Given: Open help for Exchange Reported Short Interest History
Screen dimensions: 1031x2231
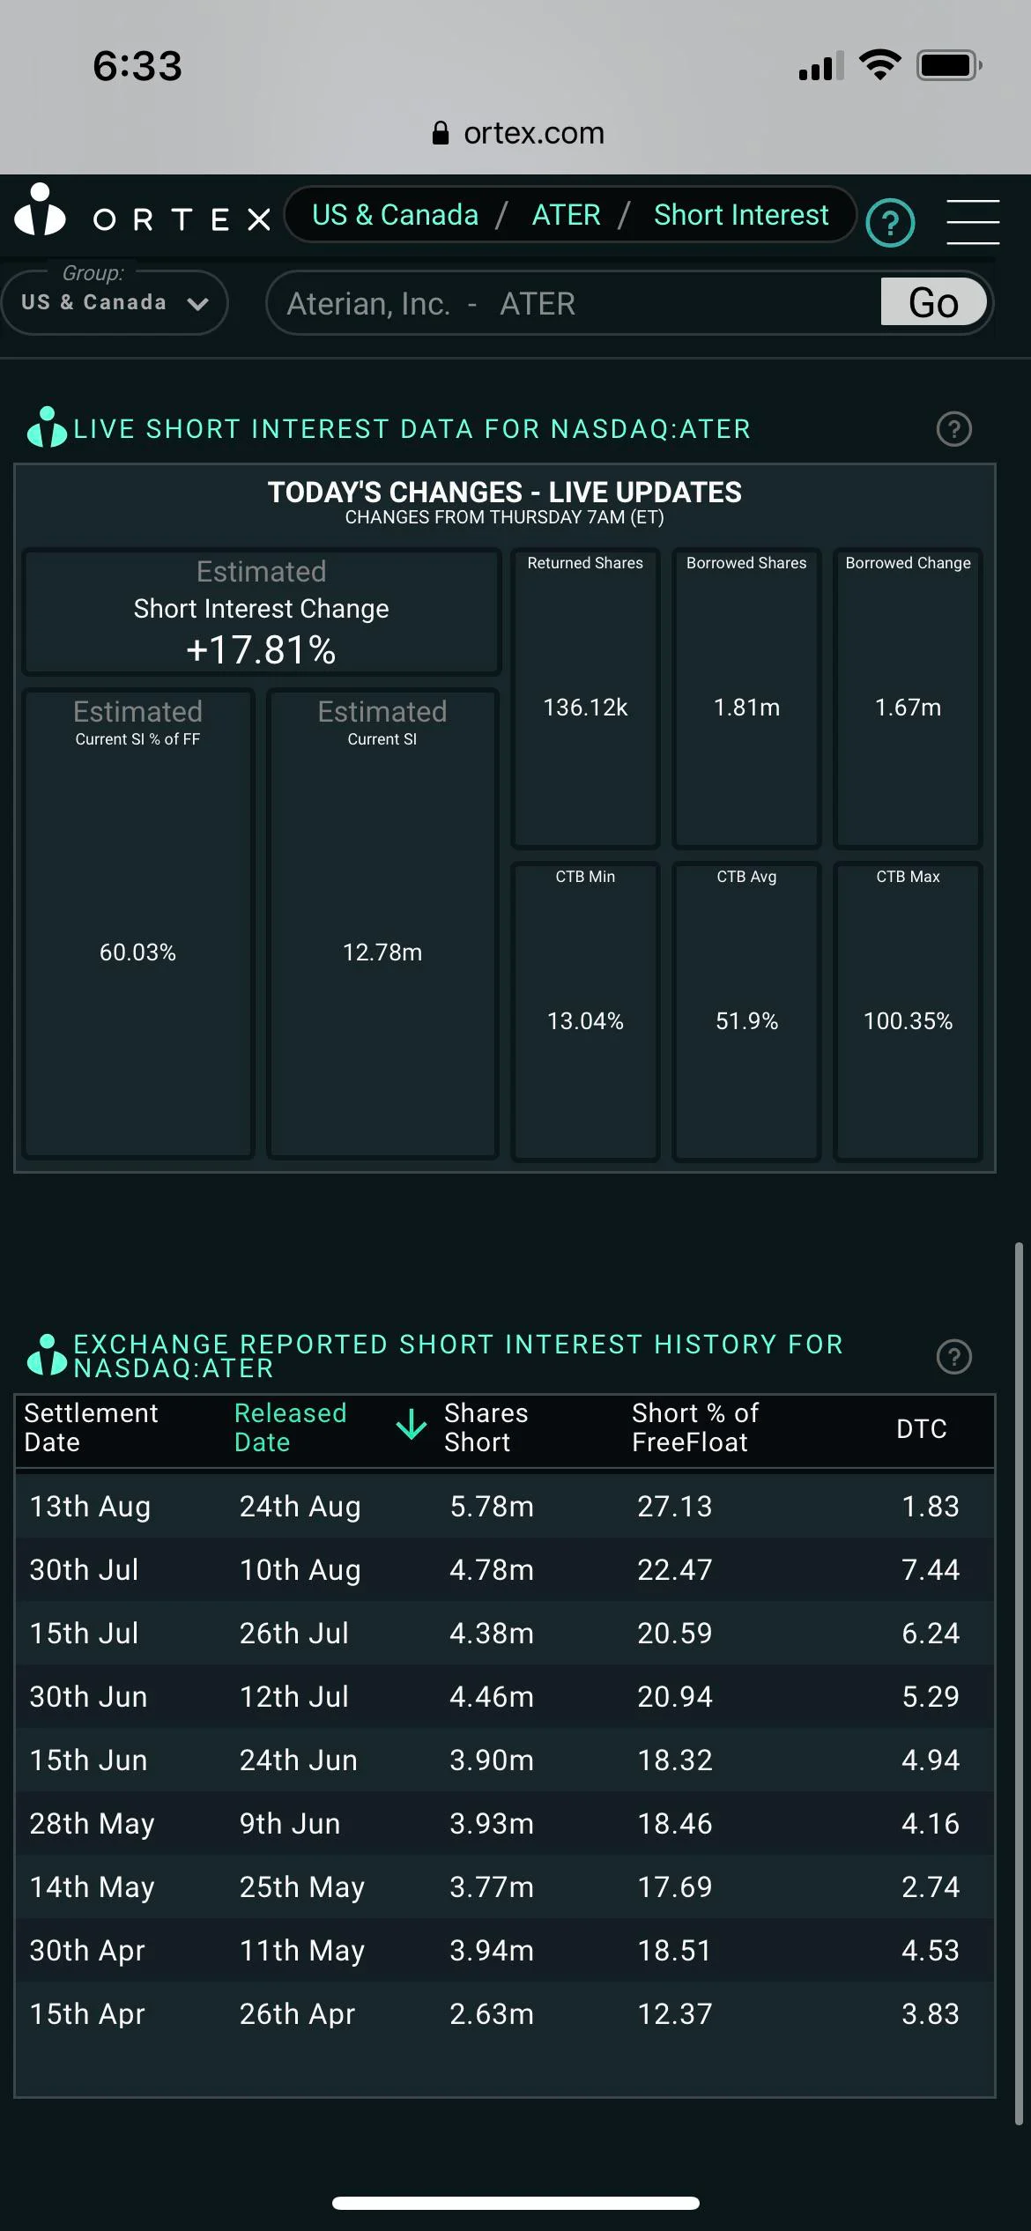Looking at the screenshot, I should [953, 1357].
